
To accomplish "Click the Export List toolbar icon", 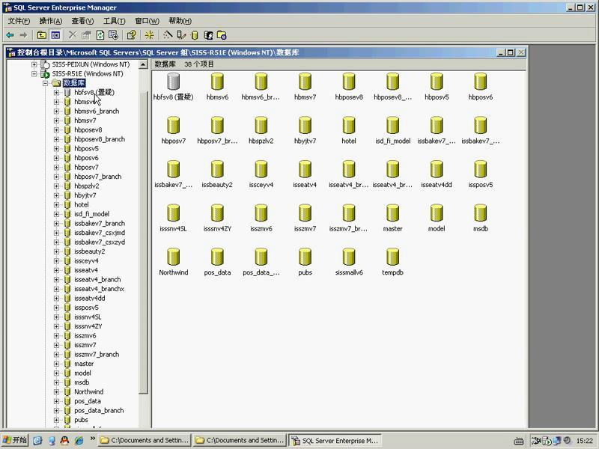I will tap(114, 35).
